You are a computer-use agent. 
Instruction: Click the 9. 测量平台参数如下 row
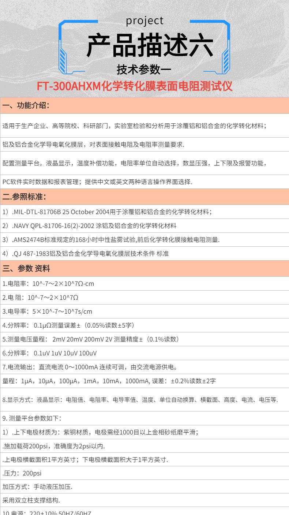tap(144, 418)
